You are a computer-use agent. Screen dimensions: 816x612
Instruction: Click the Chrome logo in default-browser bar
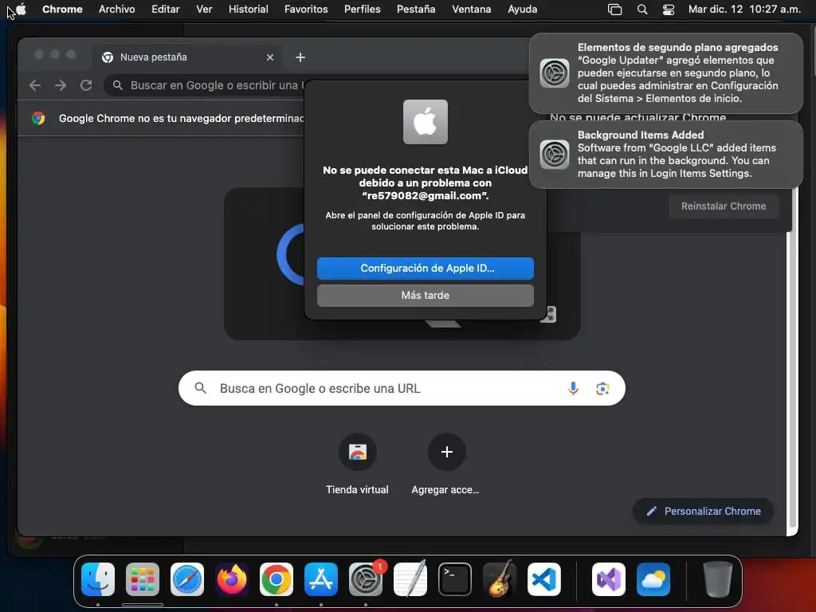38,118
